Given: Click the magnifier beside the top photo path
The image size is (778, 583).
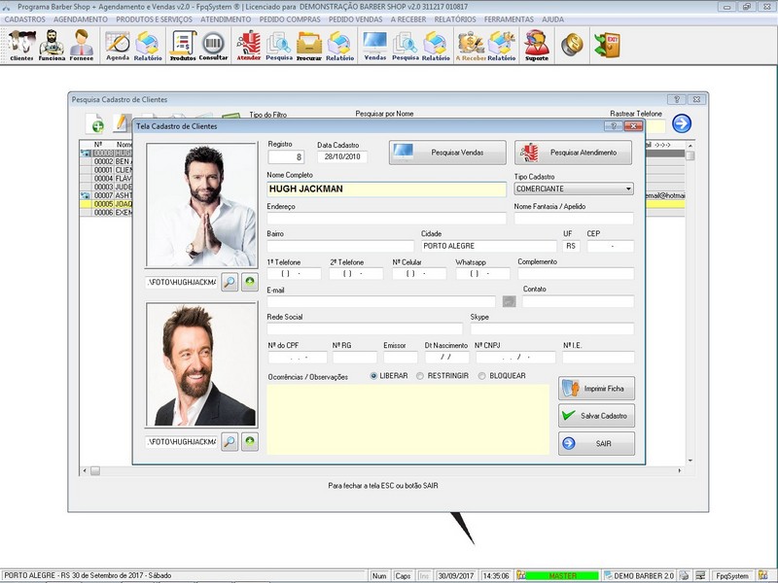Looking at the screenshot, I should 229,282.
